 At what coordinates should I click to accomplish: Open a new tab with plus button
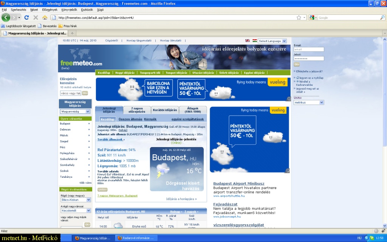click(x=73, y=33)
